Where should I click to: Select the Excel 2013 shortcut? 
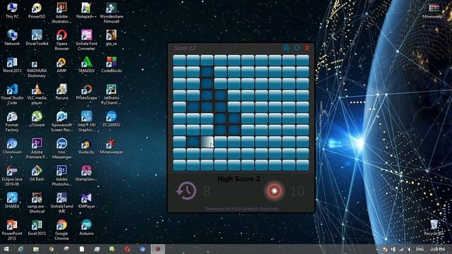37,227
